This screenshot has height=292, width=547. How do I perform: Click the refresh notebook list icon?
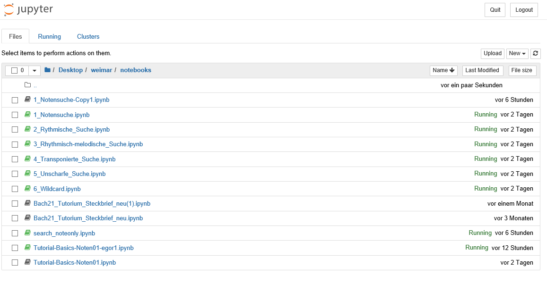pos(535,54)
